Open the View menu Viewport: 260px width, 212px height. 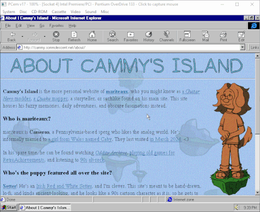tap(31, 26)
